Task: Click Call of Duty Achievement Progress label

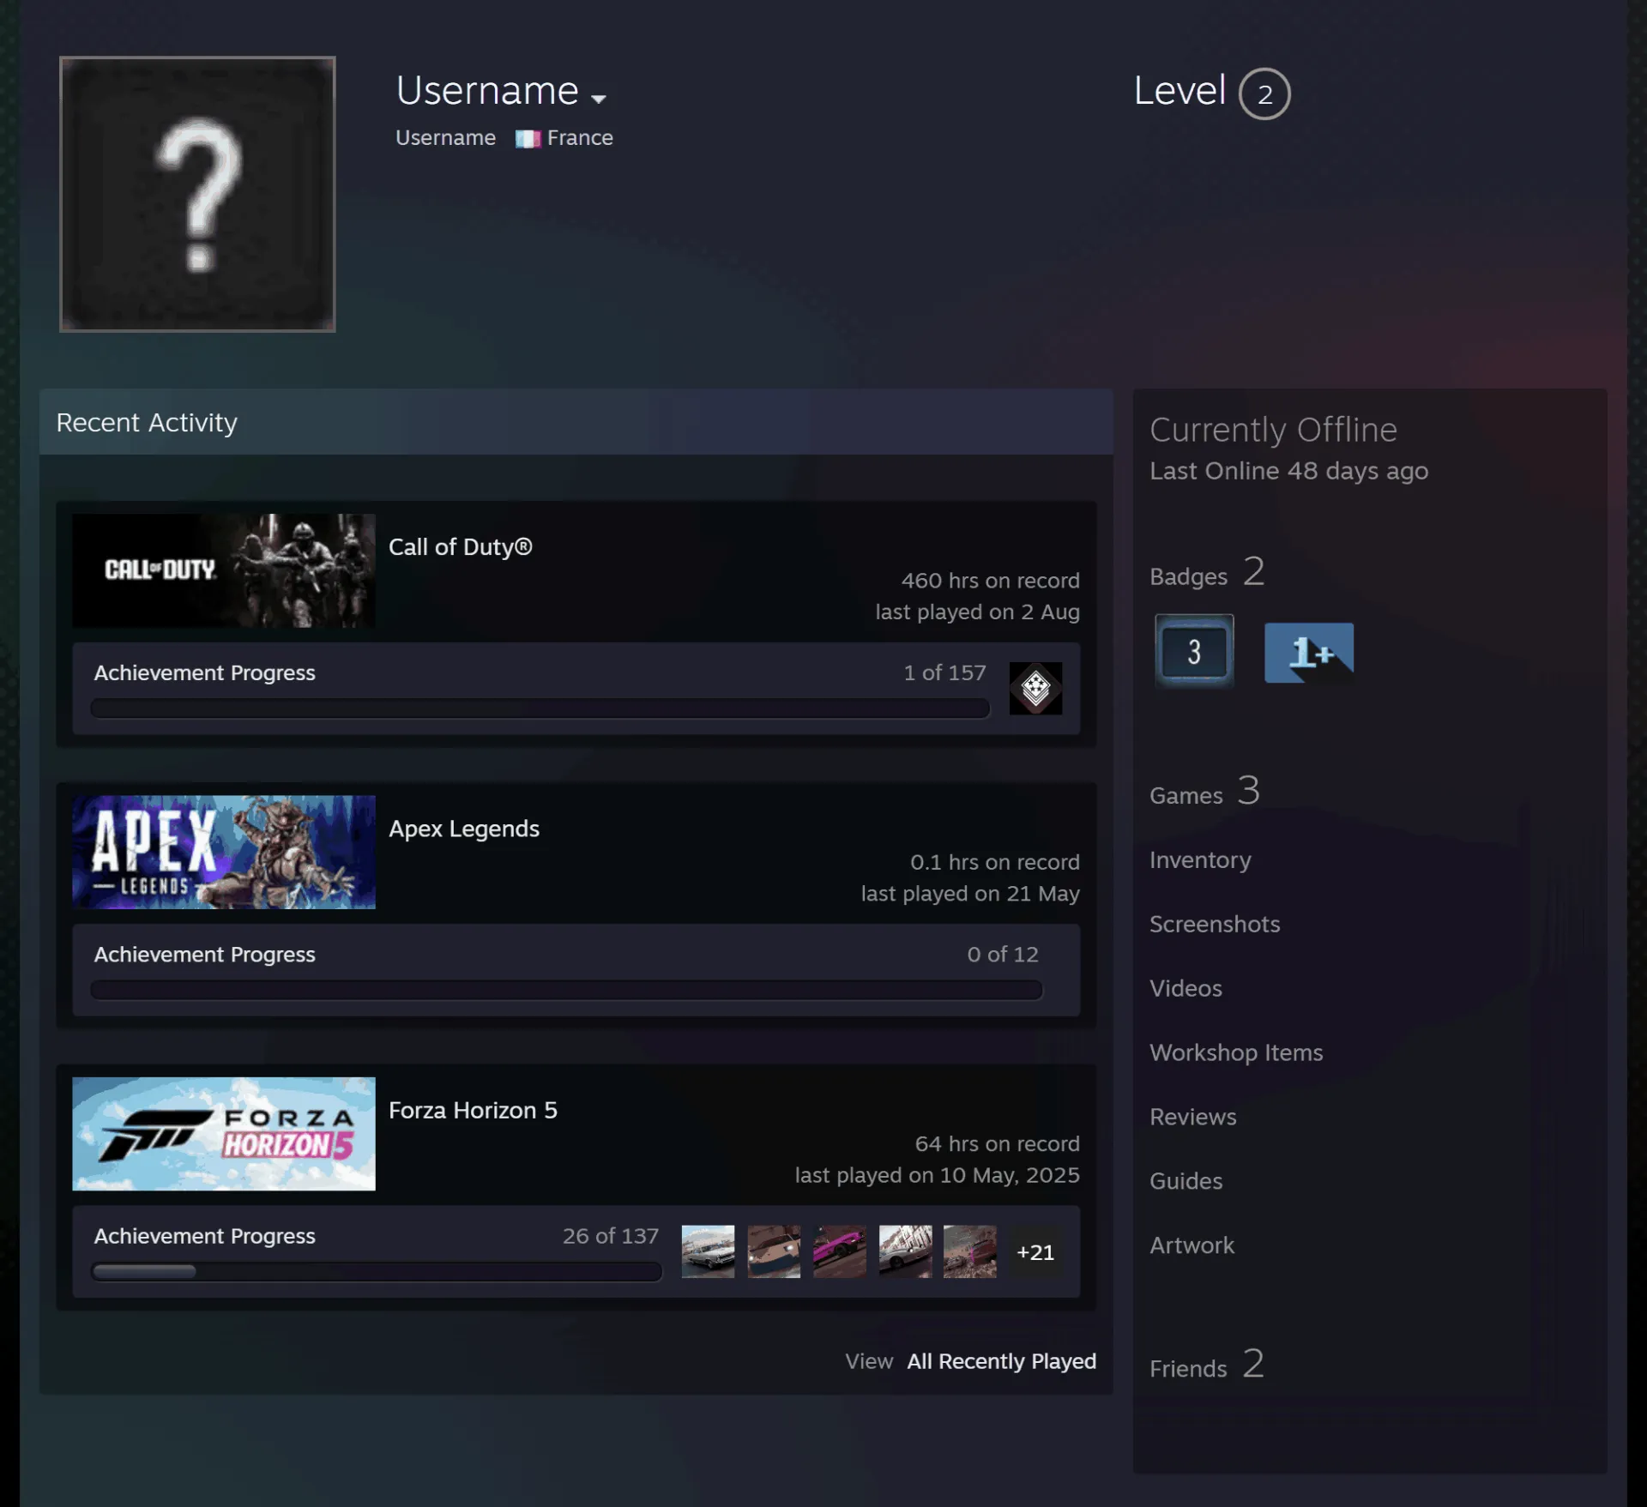Action: click(205, 673)
